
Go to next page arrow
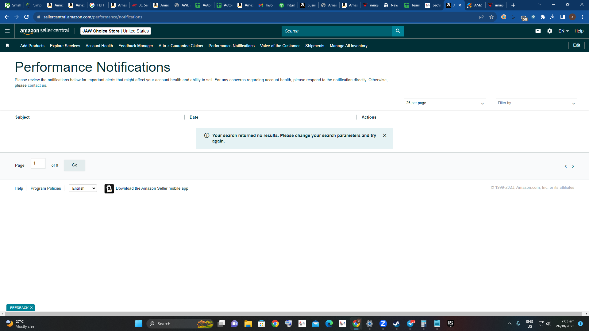573,166
